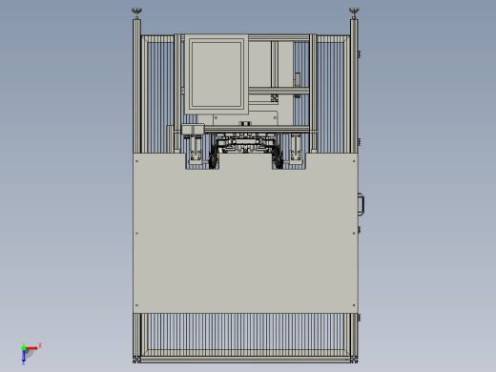Screen dimensions: 496x372
Task: Click the green origin ball of the triad
Action: [x=24, y=348]
